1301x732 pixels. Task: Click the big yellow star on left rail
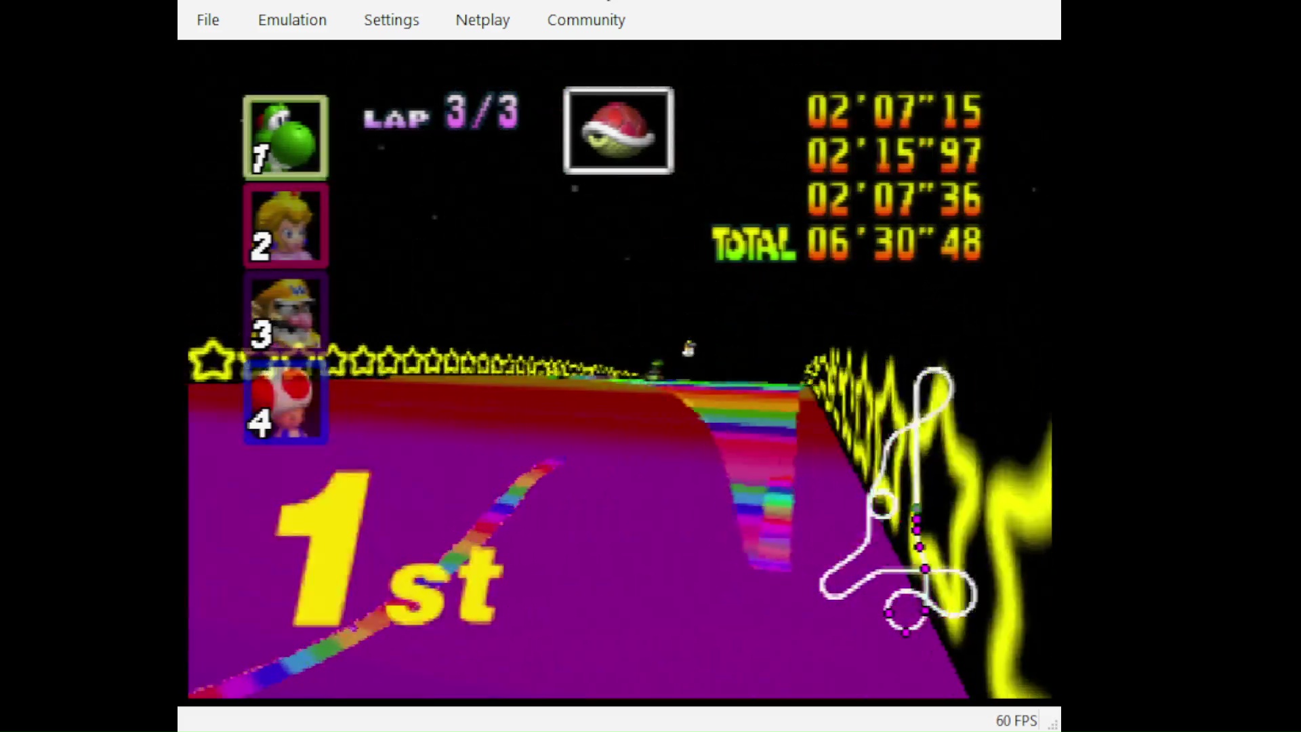(x=211, y=360)
